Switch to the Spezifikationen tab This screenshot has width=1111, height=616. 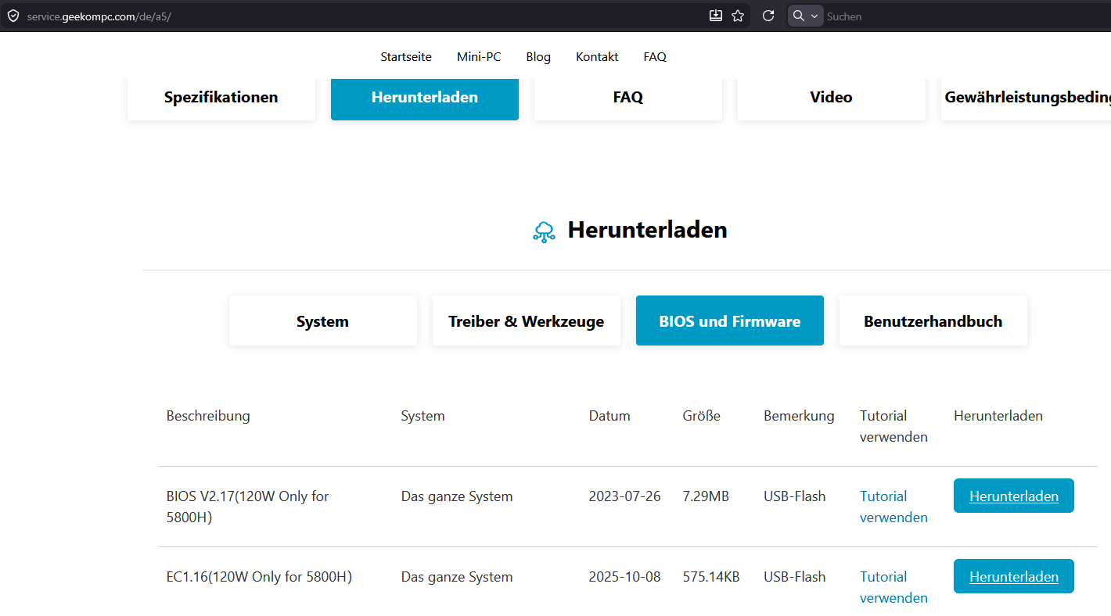(221, 98)
